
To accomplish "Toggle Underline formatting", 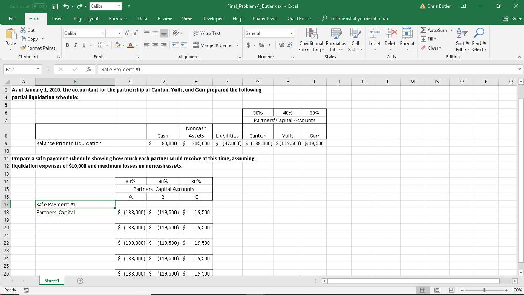I will pos(84,45).
